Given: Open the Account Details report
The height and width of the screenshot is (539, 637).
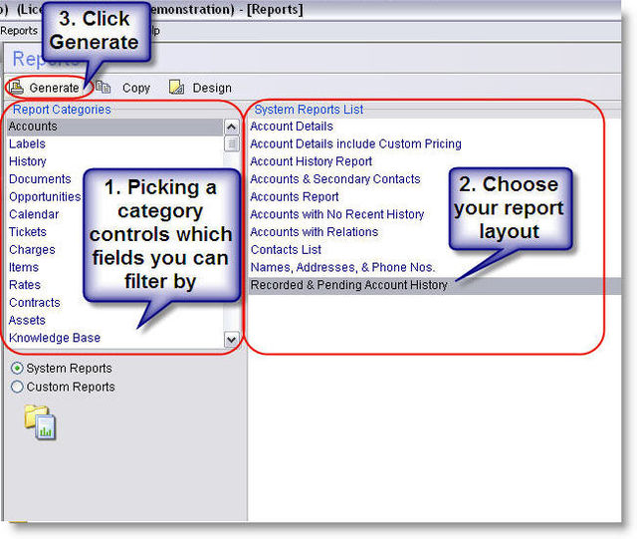Looking at the screenshot, I should click(292, 127).
